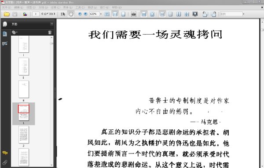Click the trash delete pages icon
Viewport: 264px width, 168px height.
[x=50, y=33]
